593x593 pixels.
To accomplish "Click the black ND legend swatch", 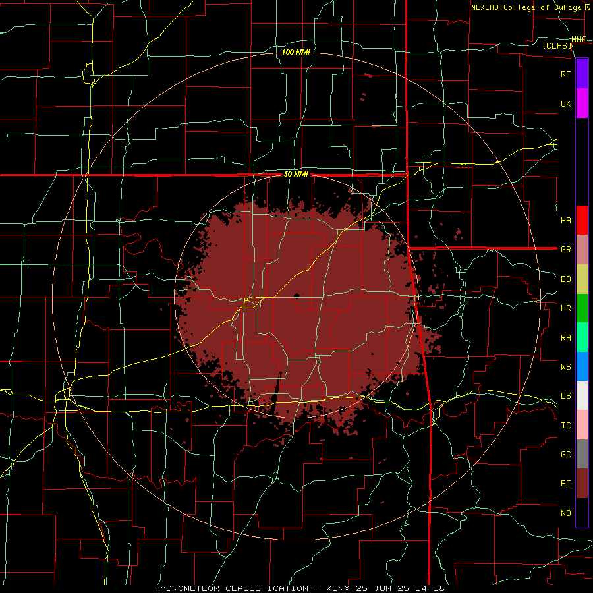I will [582, 513].
